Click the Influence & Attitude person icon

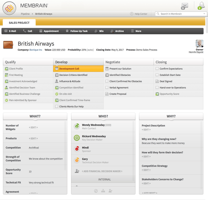[57, 81]
